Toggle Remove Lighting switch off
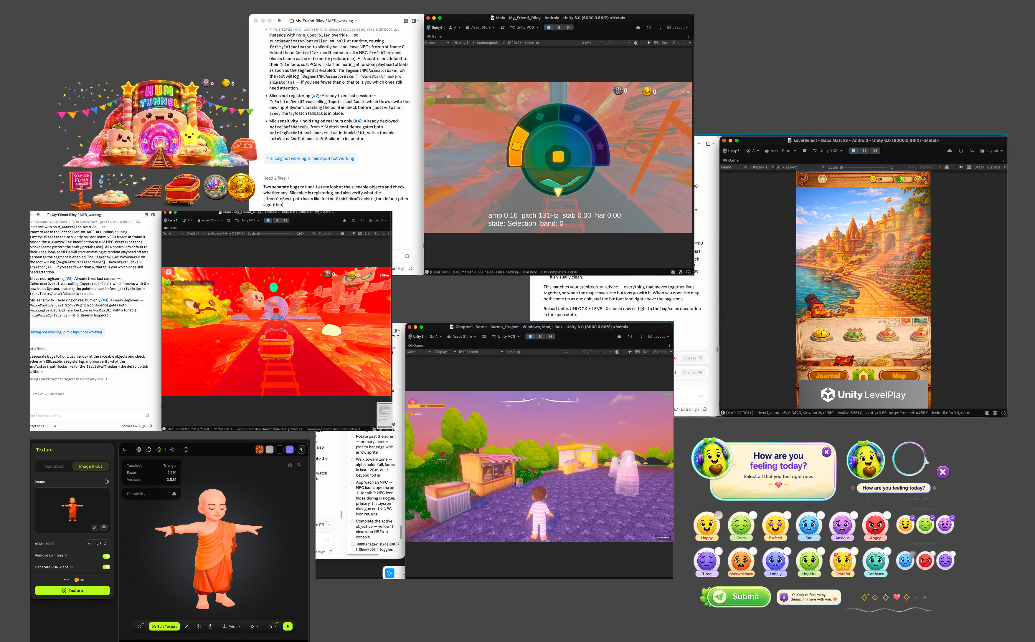Image resolution: width=1035 pixels, height=642 pixels. point(106,556)
